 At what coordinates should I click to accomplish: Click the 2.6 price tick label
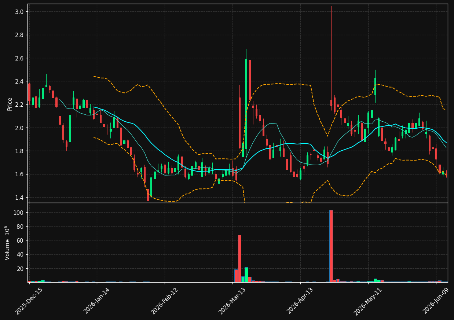coord(19,58)
